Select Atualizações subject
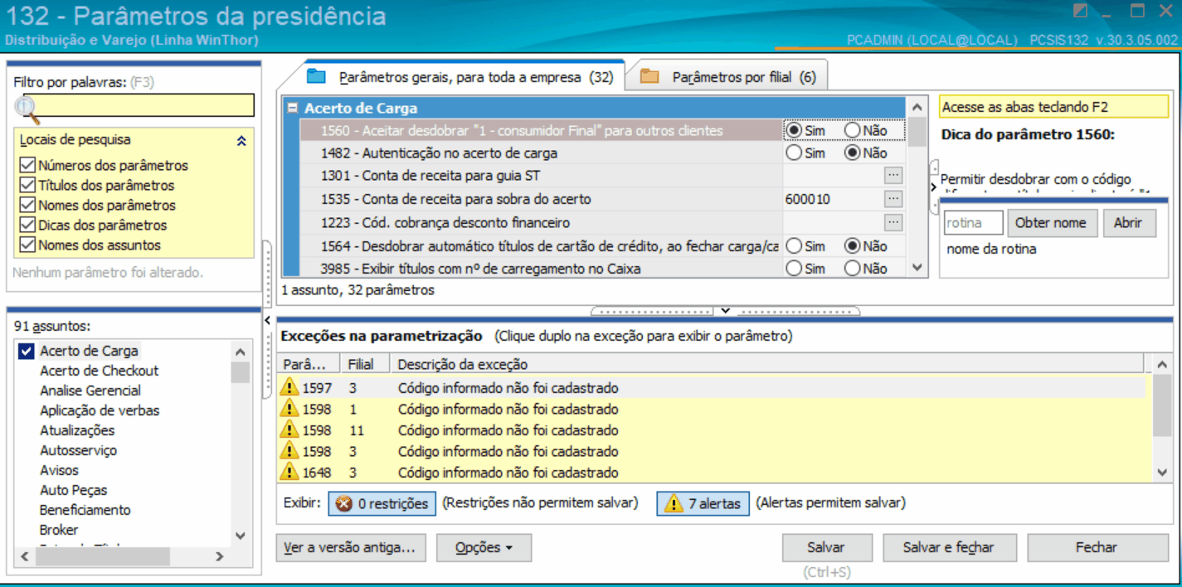The height and width of the screenshot is (587, 1182). pos(77,430)
